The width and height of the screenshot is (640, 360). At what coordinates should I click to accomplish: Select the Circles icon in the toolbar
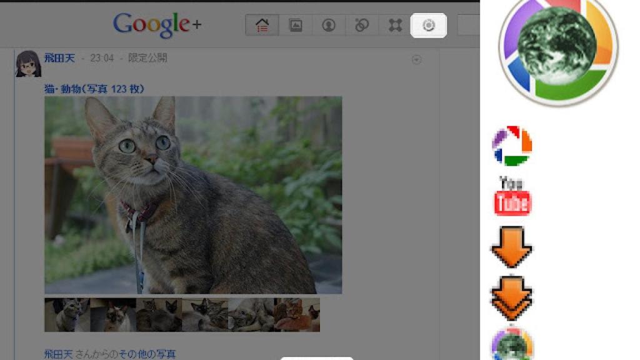362,24
